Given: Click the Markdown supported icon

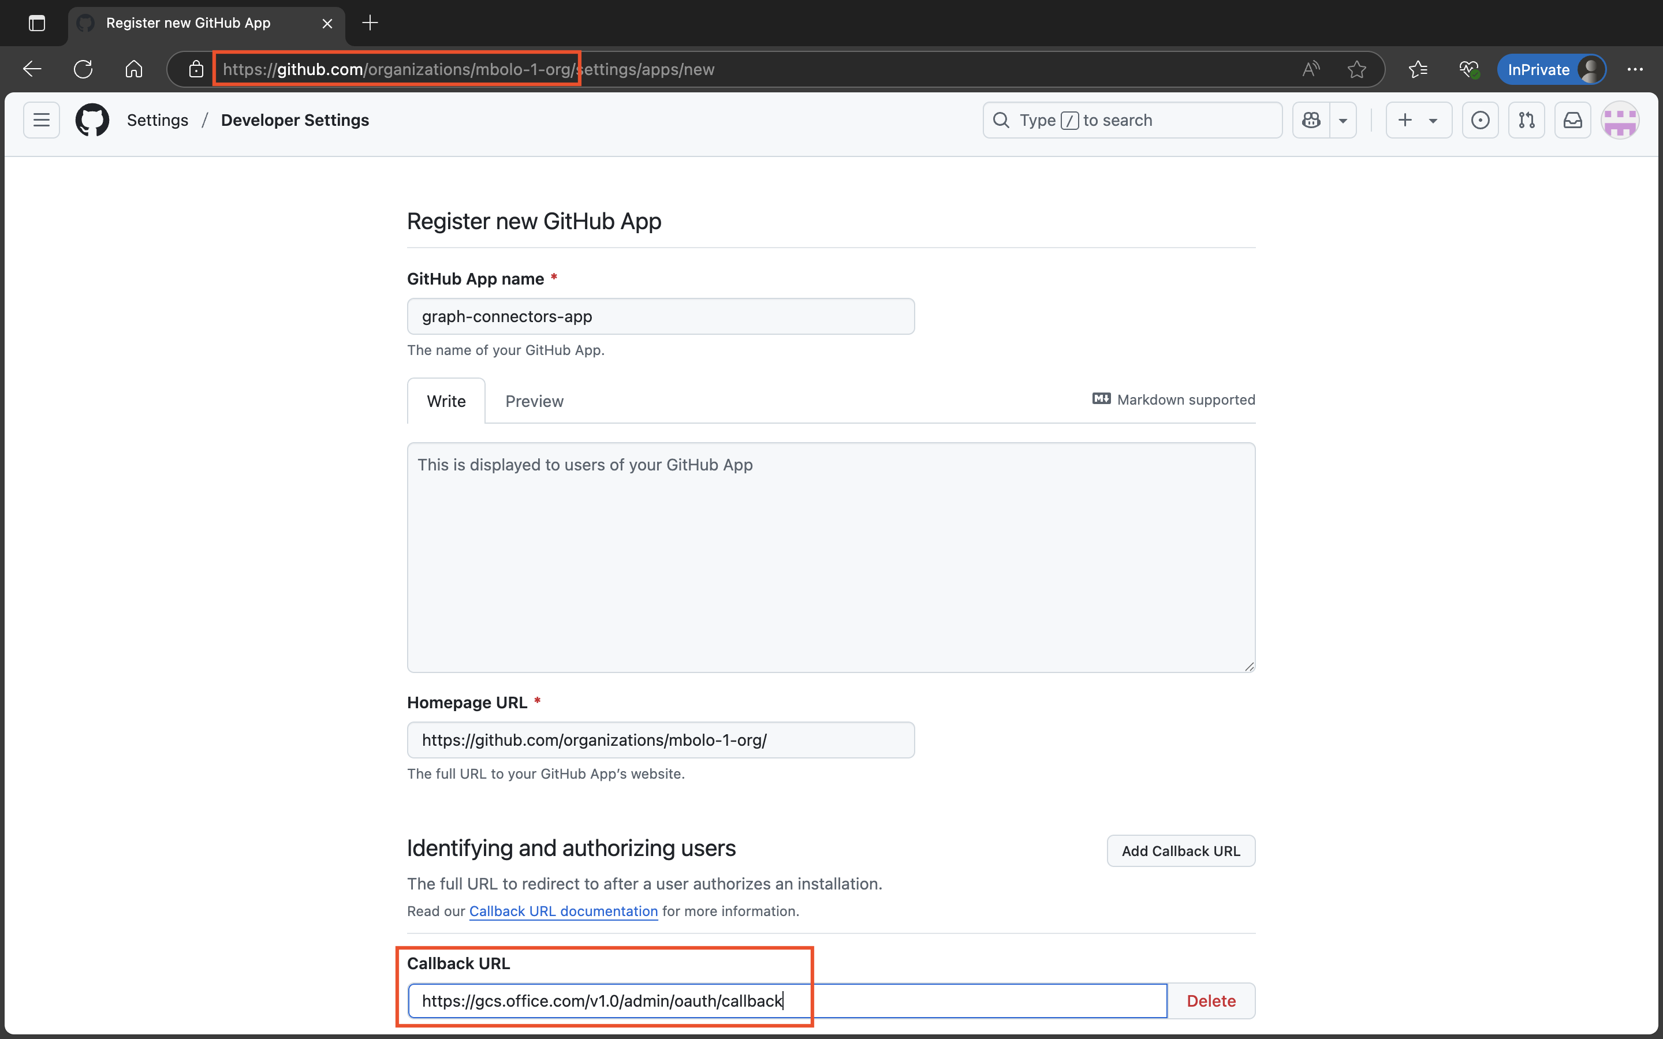Looking at the screenshot, I should pyautogui.click(x=1100, y=398).
